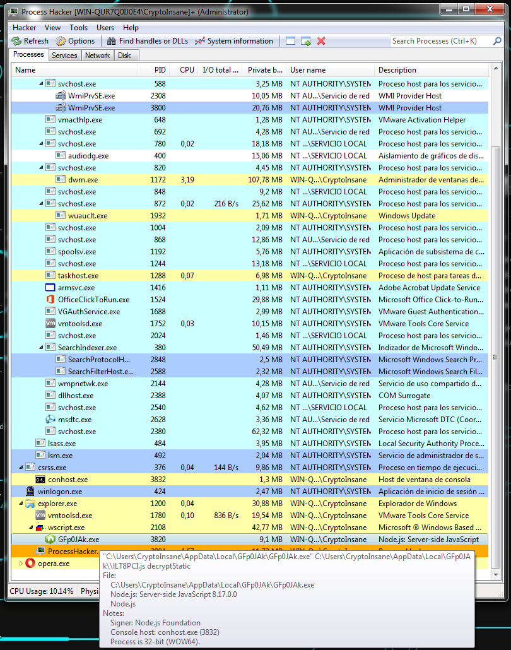Open the Hacker menu
This screenshot has height=650, width=511.
tap(25, 28)
